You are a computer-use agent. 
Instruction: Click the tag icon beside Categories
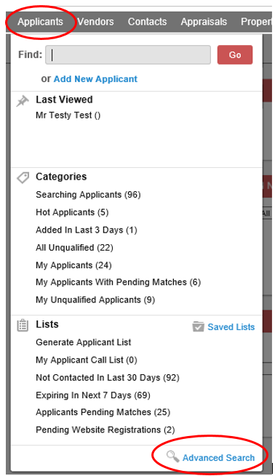[x=23, y=177]
